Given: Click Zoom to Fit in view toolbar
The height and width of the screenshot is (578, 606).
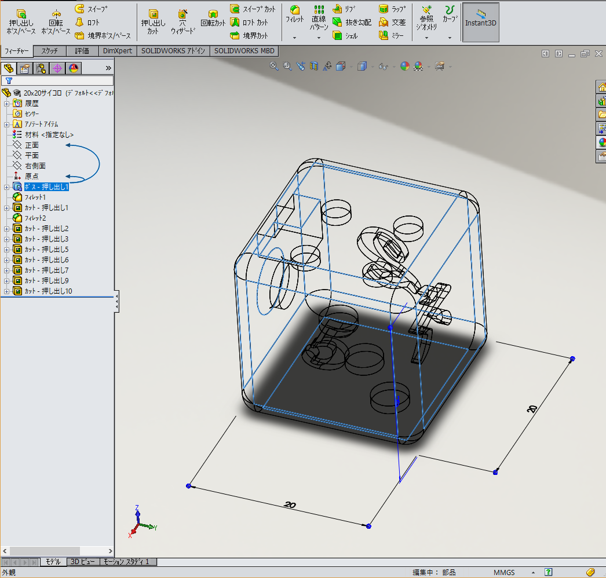Looking at the screenshot, I should click(x=273, y=66).
